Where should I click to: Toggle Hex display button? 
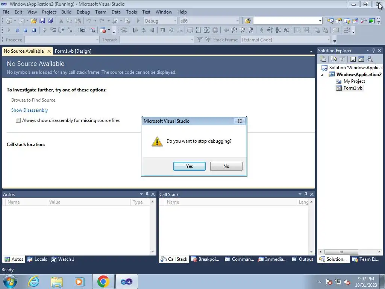point(81,30)
